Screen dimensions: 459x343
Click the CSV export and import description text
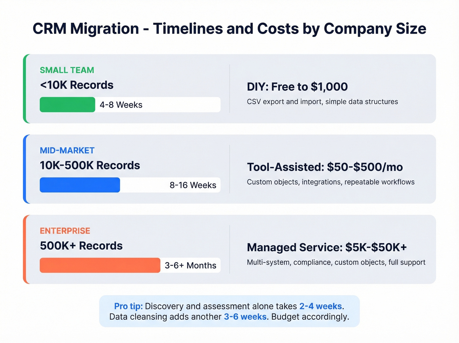[x=322, y=101]
